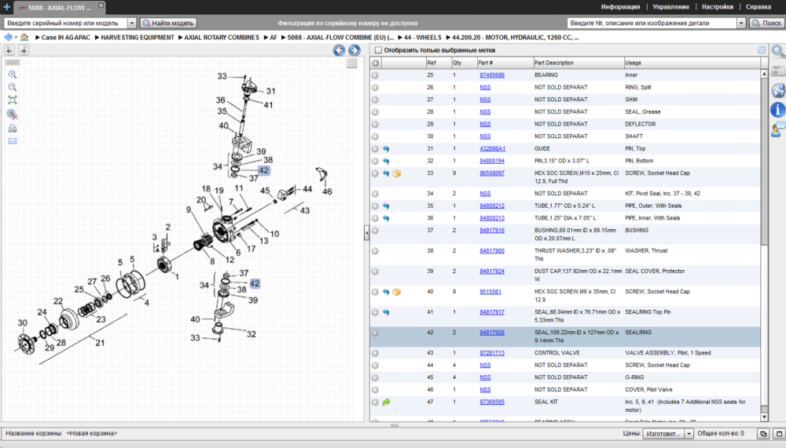786x448 pixels.
Task: Open serial number or model dropdown arrow
Action: click(x=132, y=23)
